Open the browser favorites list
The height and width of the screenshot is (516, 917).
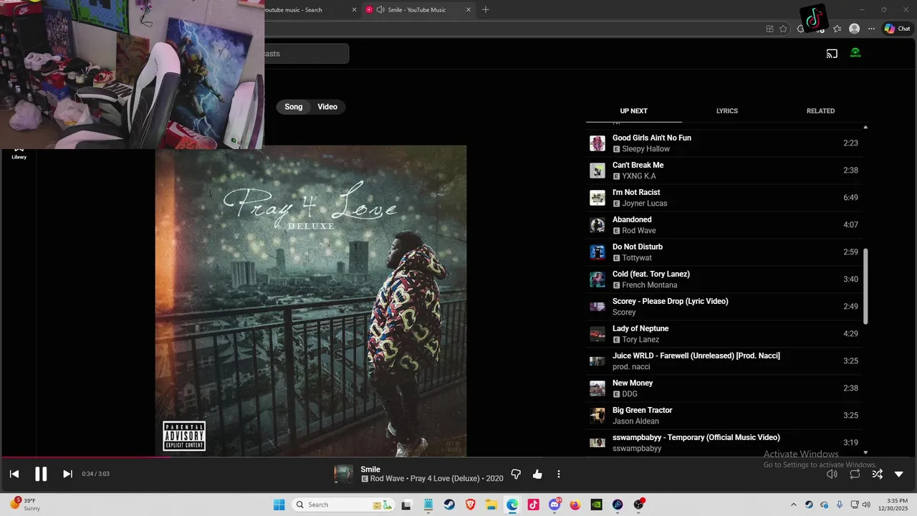click(837, 29)
